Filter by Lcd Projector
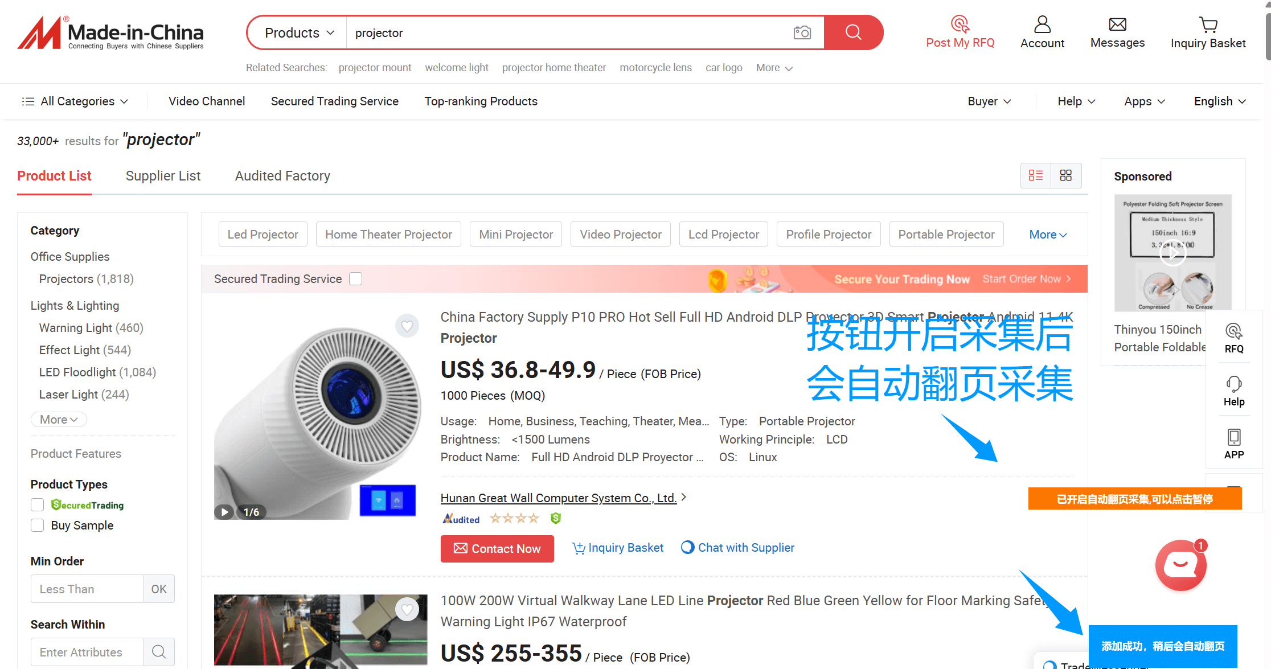1271x669 pixels. point(724,235)
